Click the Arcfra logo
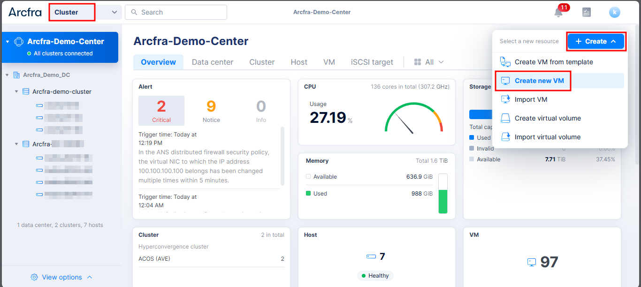 click(25, 12)
